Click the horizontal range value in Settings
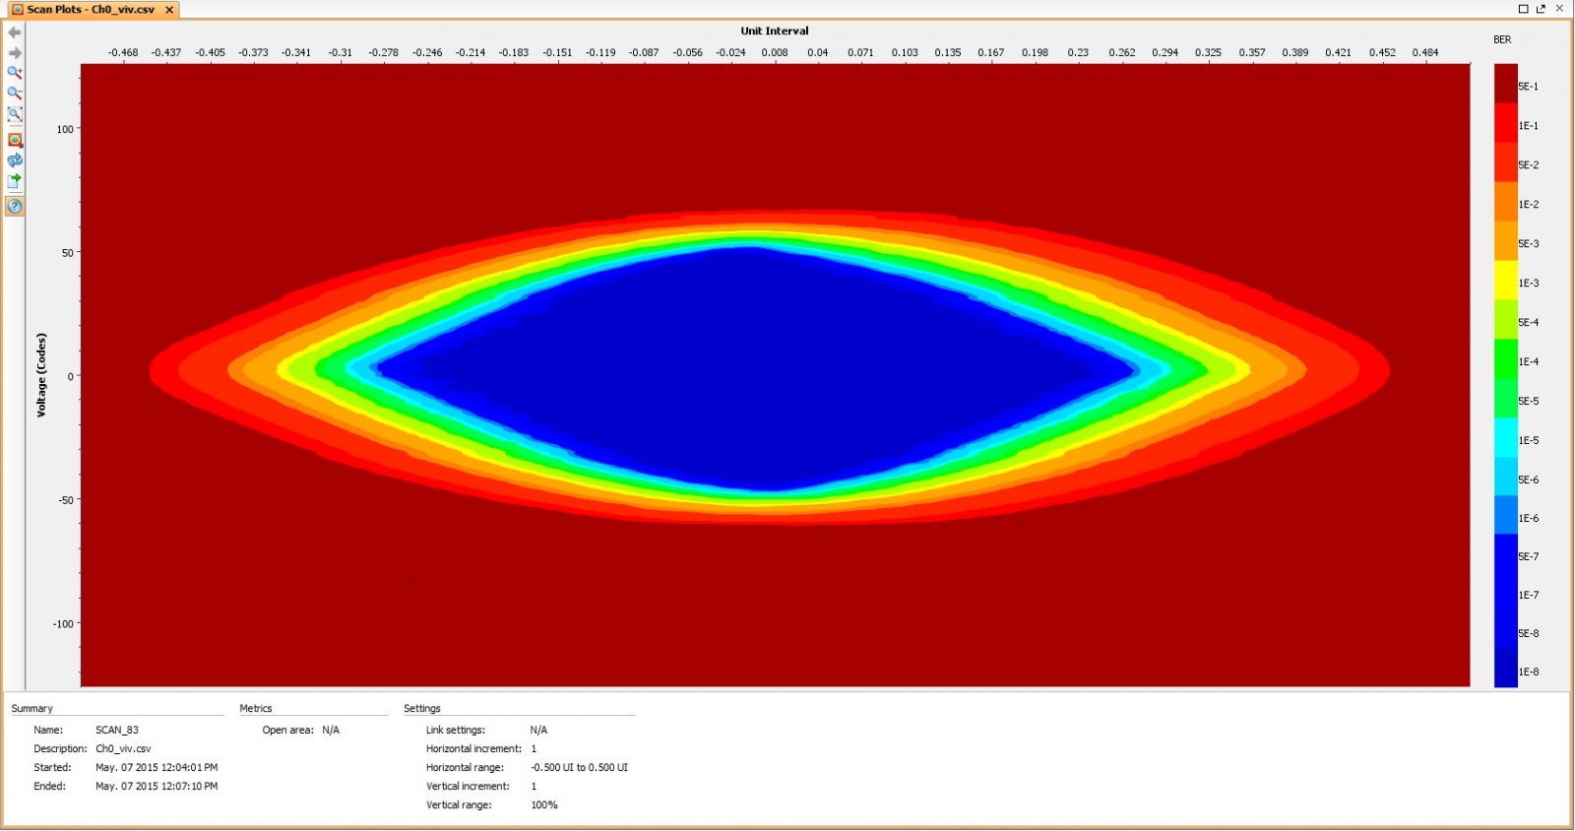 (x=579, y=768)
